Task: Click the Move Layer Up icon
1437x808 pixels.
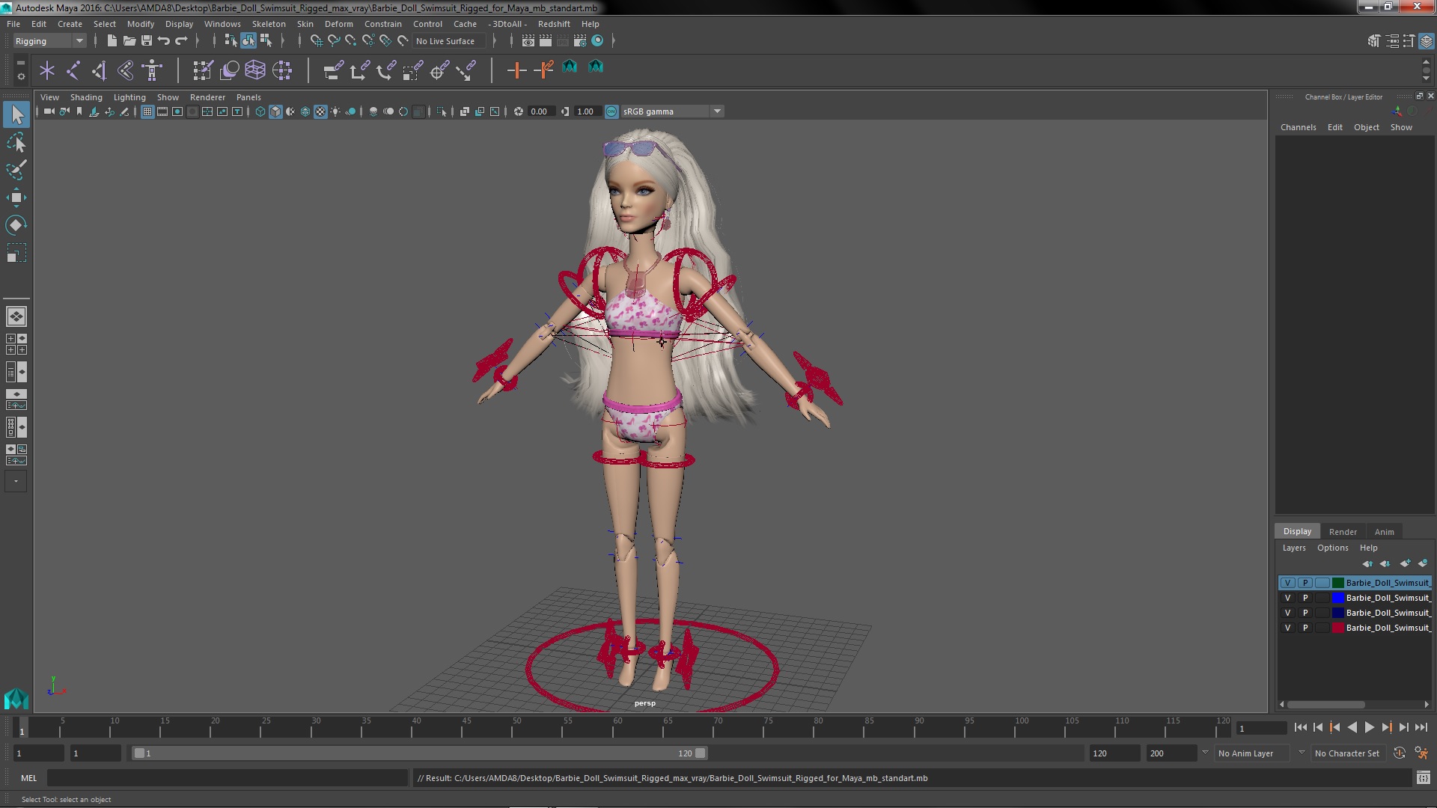Action: tap(1367, 563)
